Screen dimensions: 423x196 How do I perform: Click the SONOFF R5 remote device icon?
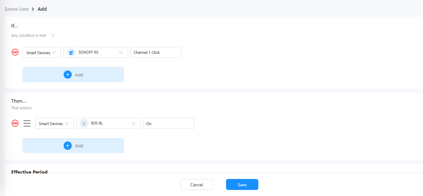click(x=71, y=52)
